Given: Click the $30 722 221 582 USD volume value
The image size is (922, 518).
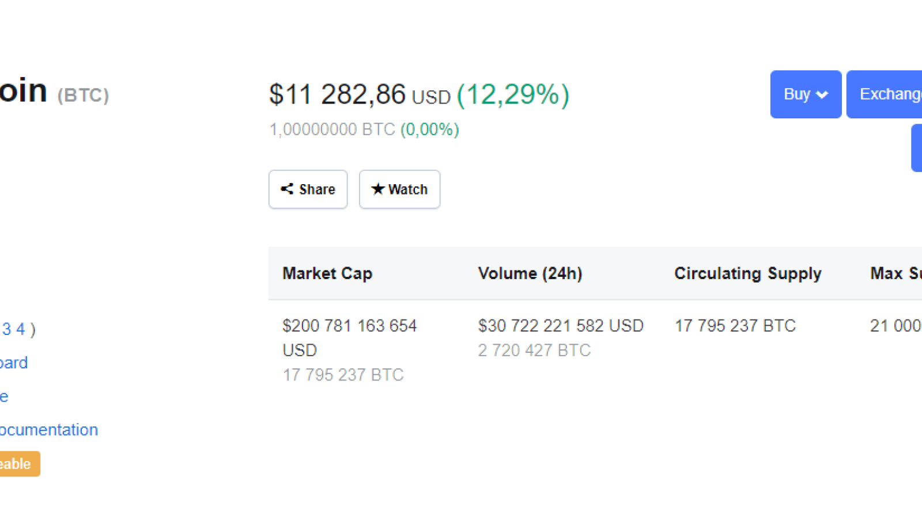Looking at the screenshot, I should pyautogui.click(x=561, y=326).
